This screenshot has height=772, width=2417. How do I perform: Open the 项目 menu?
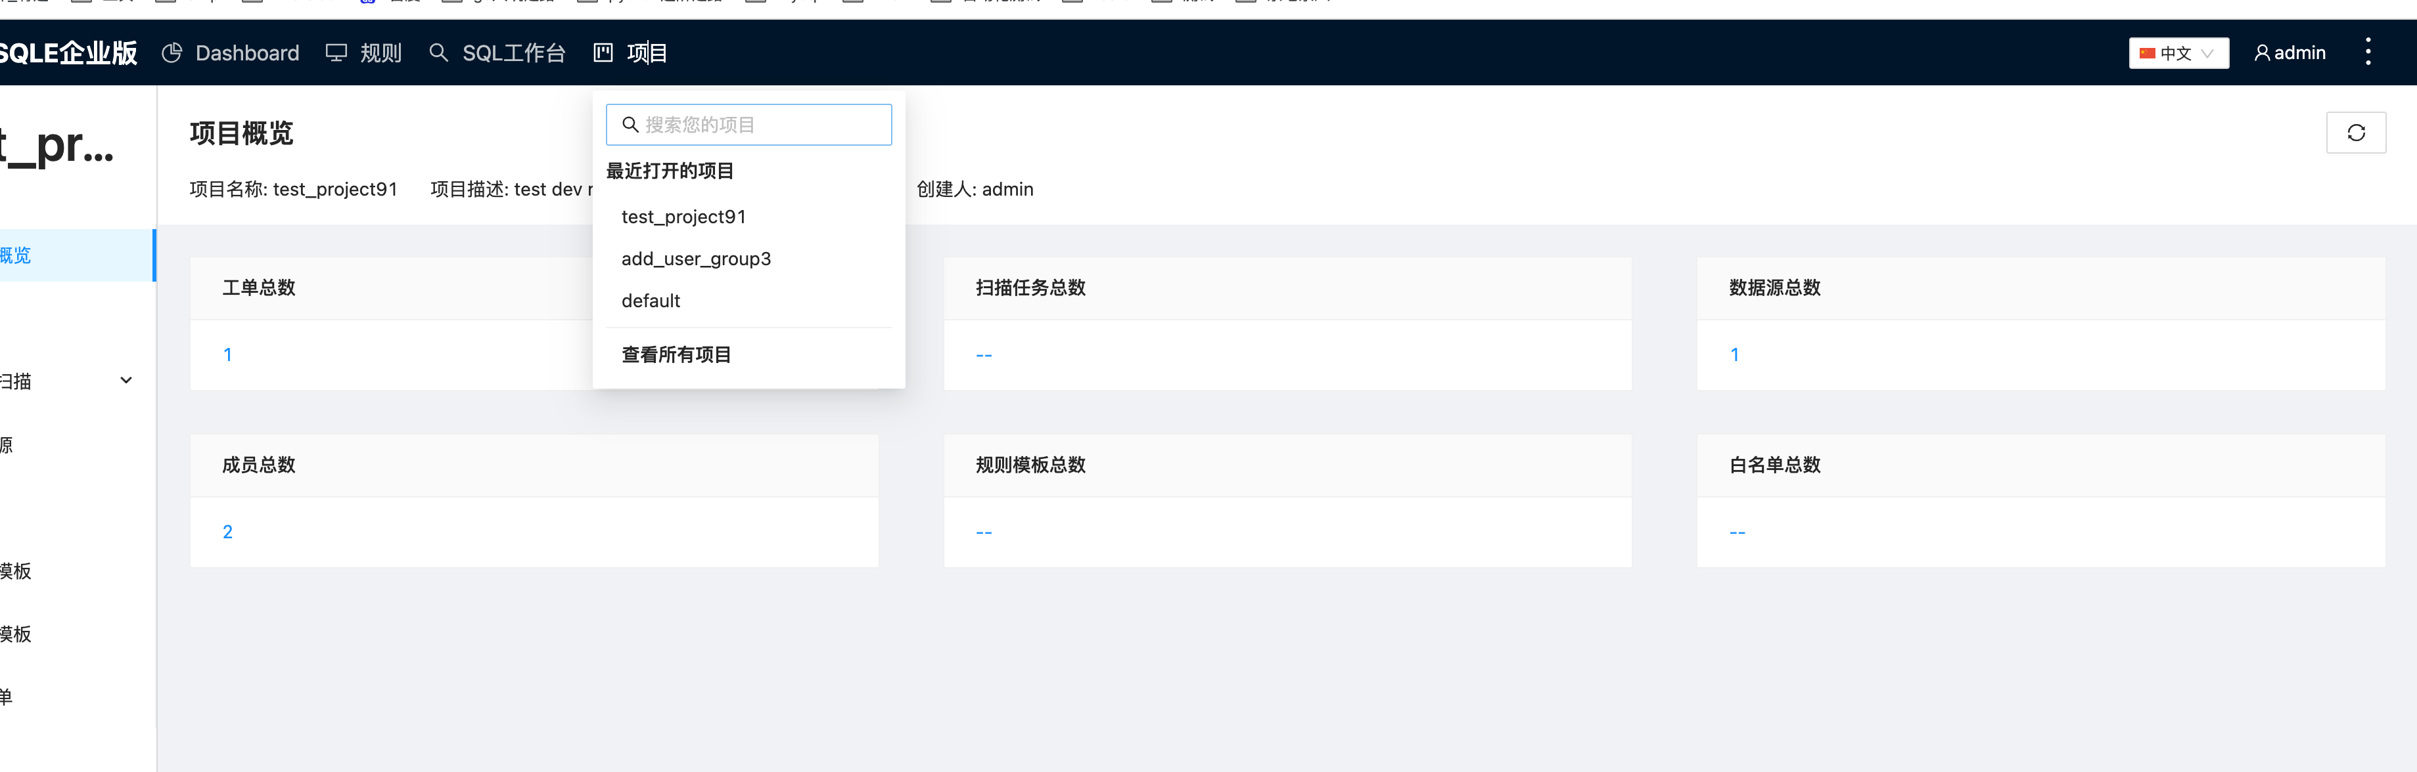630,53
